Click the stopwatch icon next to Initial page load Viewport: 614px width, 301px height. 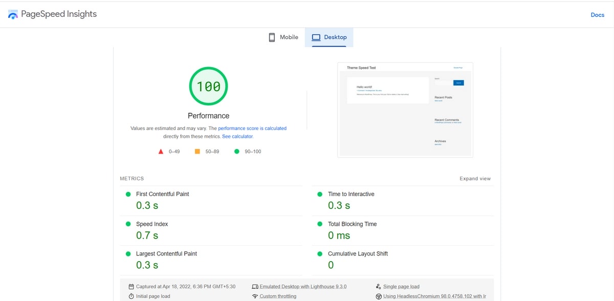(132, 296)
